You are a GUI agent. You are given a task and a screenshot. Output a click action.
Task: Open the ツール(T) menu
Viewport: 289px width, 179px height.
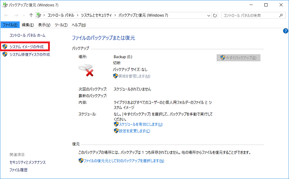click(x=61, y=25)
